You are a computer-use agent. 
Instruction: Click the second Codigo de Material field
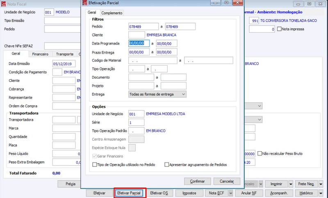coord(209,60)
